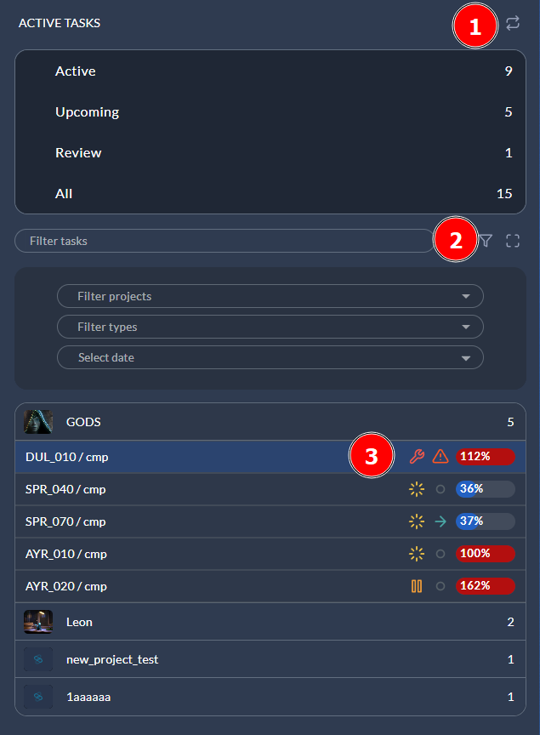Toggle the funnel filter icon
This screenshot has width=540, height=735.
click(x=486, y=241)
